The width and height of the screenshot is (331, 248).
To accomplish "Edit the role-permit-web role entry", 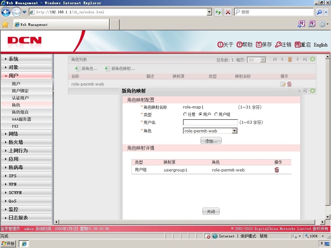I will coord(283,84).
